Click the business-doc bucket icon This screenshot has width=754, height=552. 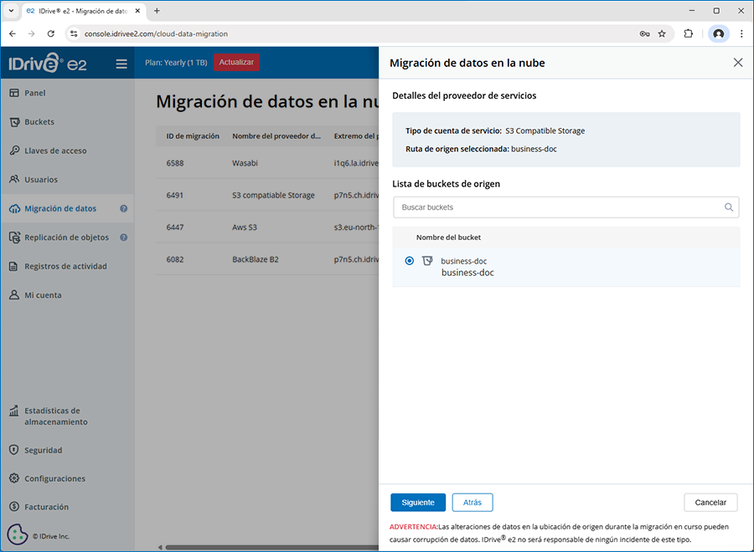click(x=427, y=261)
